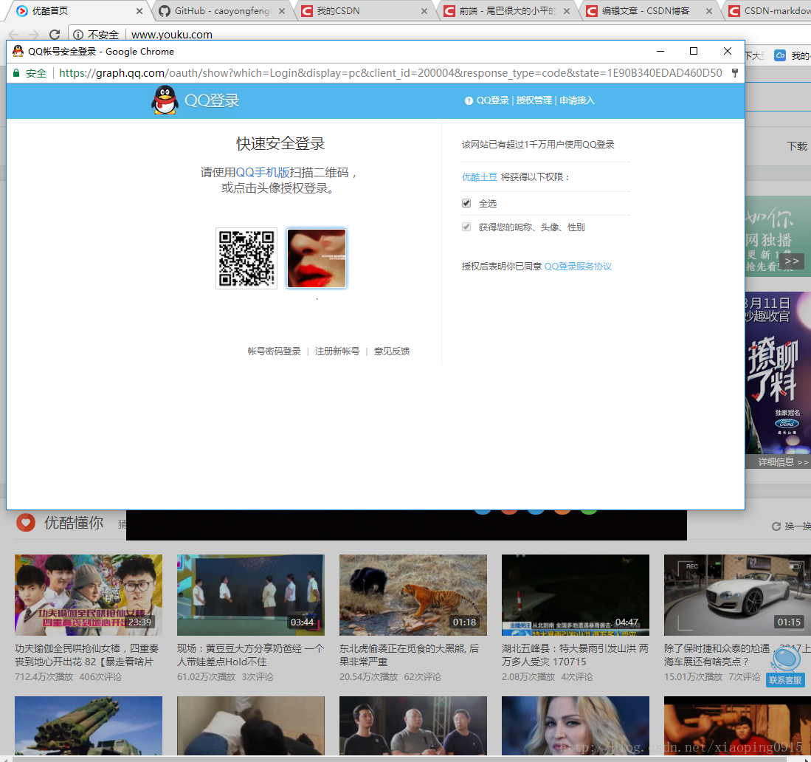Open the 申请接入 header link

[x=576, y=100]
